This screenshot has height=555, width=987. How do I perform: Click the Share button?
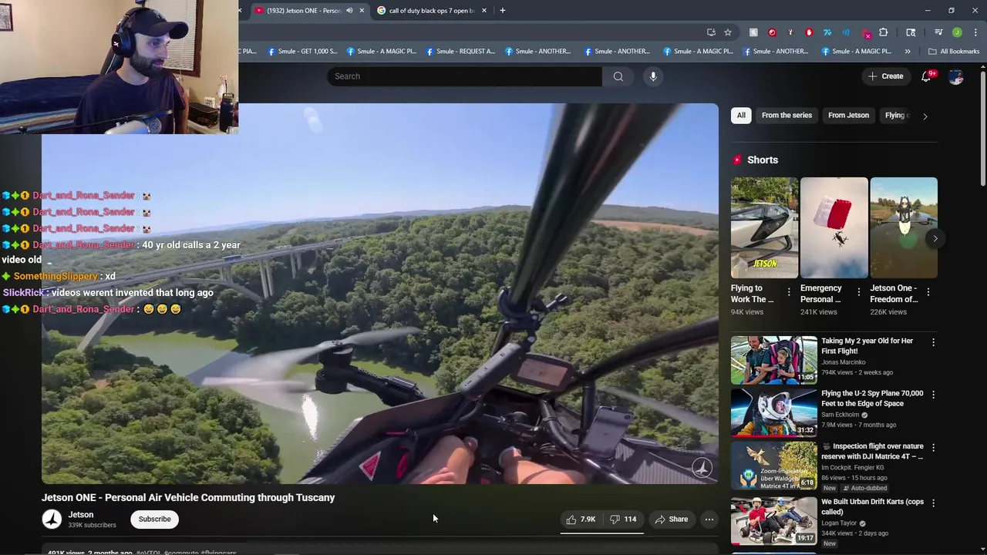pos(671,520)
